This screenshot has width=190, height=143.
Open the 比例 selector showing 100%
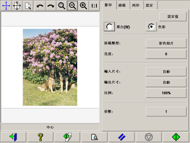[x=166, y=93]
